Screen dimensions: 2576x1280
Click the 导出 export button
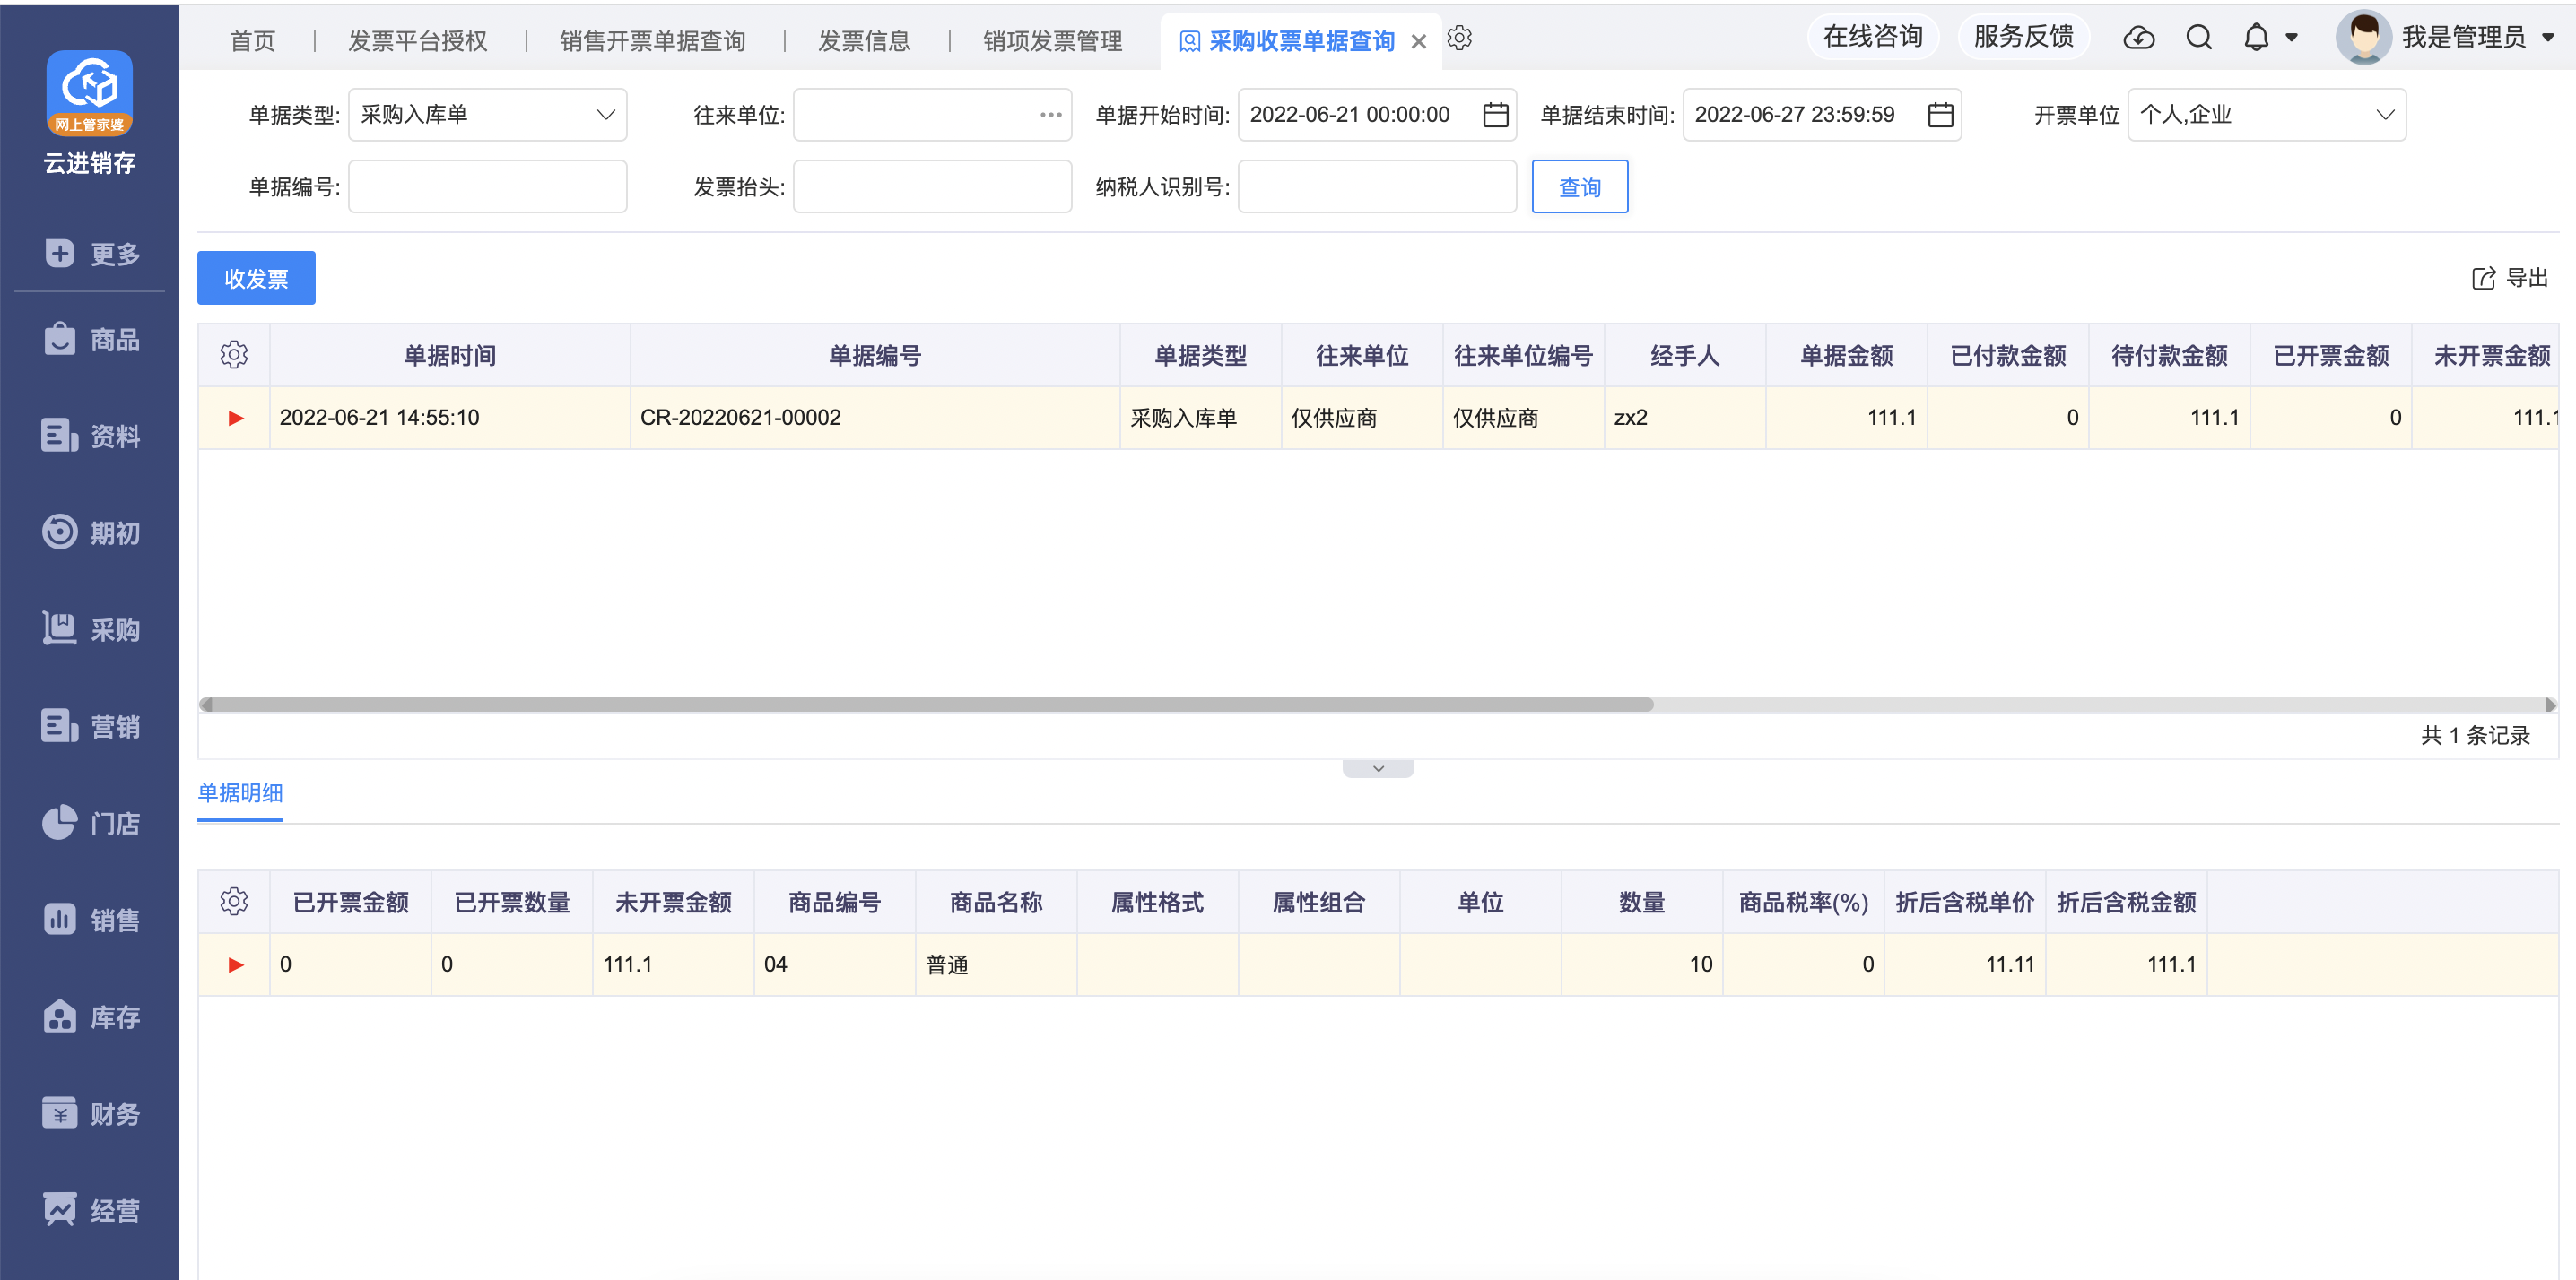tap(2509, 278)
